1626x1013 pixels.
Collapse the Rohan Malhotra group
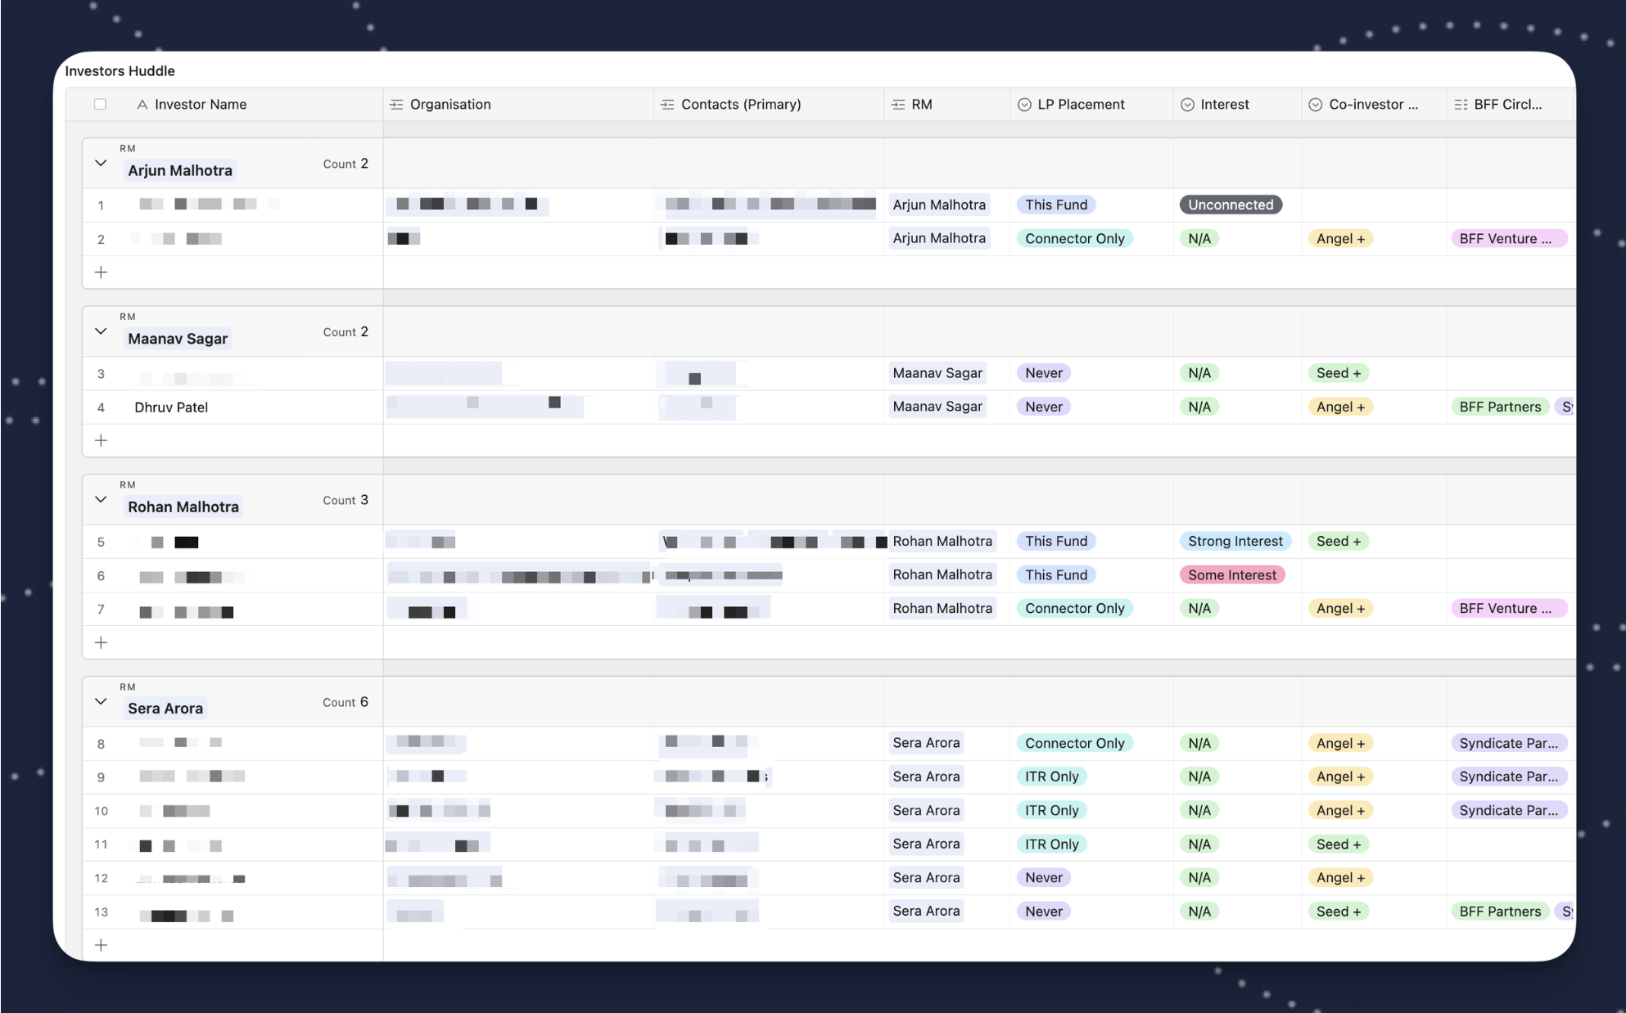tap(101, 499)
